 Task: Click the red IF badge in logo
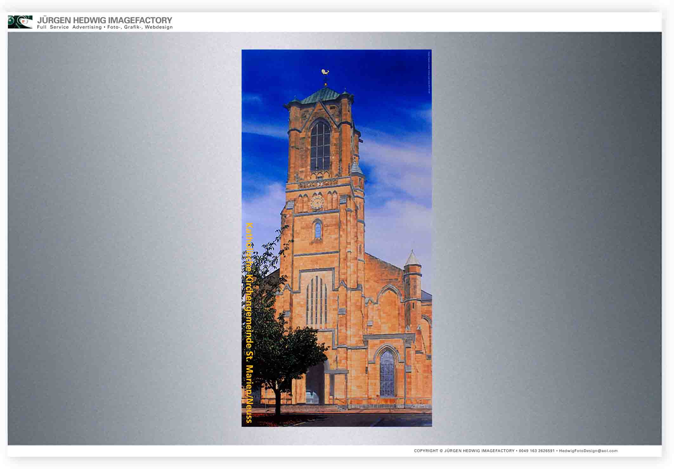coord(24,22)
